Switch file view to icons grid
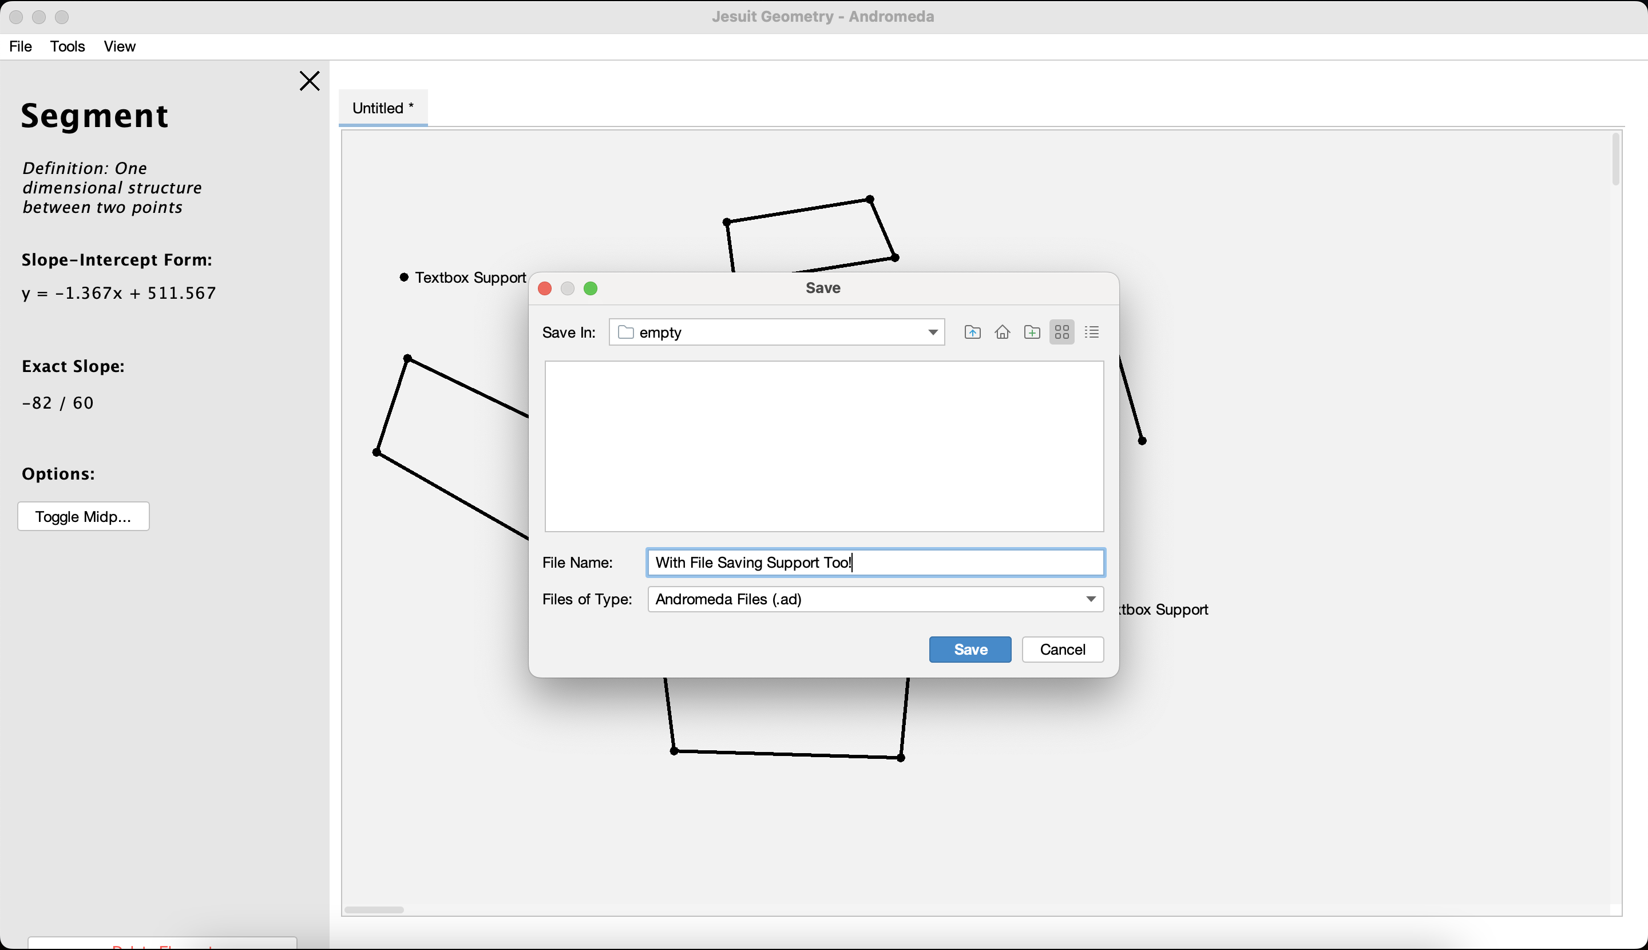Image resolution: width=1648 pixels, height=950 pixels. (x=1061, y=332)
